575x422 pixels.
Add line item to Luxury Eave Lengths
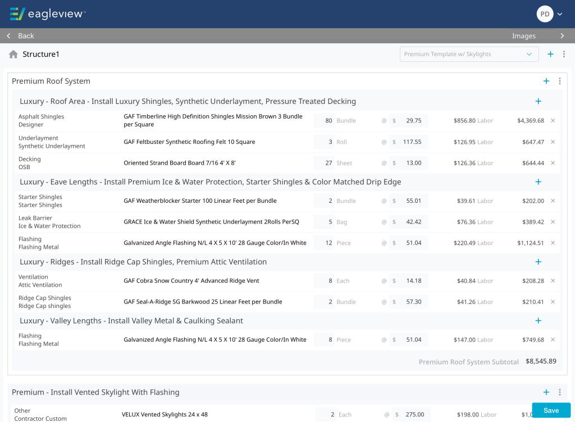click(539, 181)
